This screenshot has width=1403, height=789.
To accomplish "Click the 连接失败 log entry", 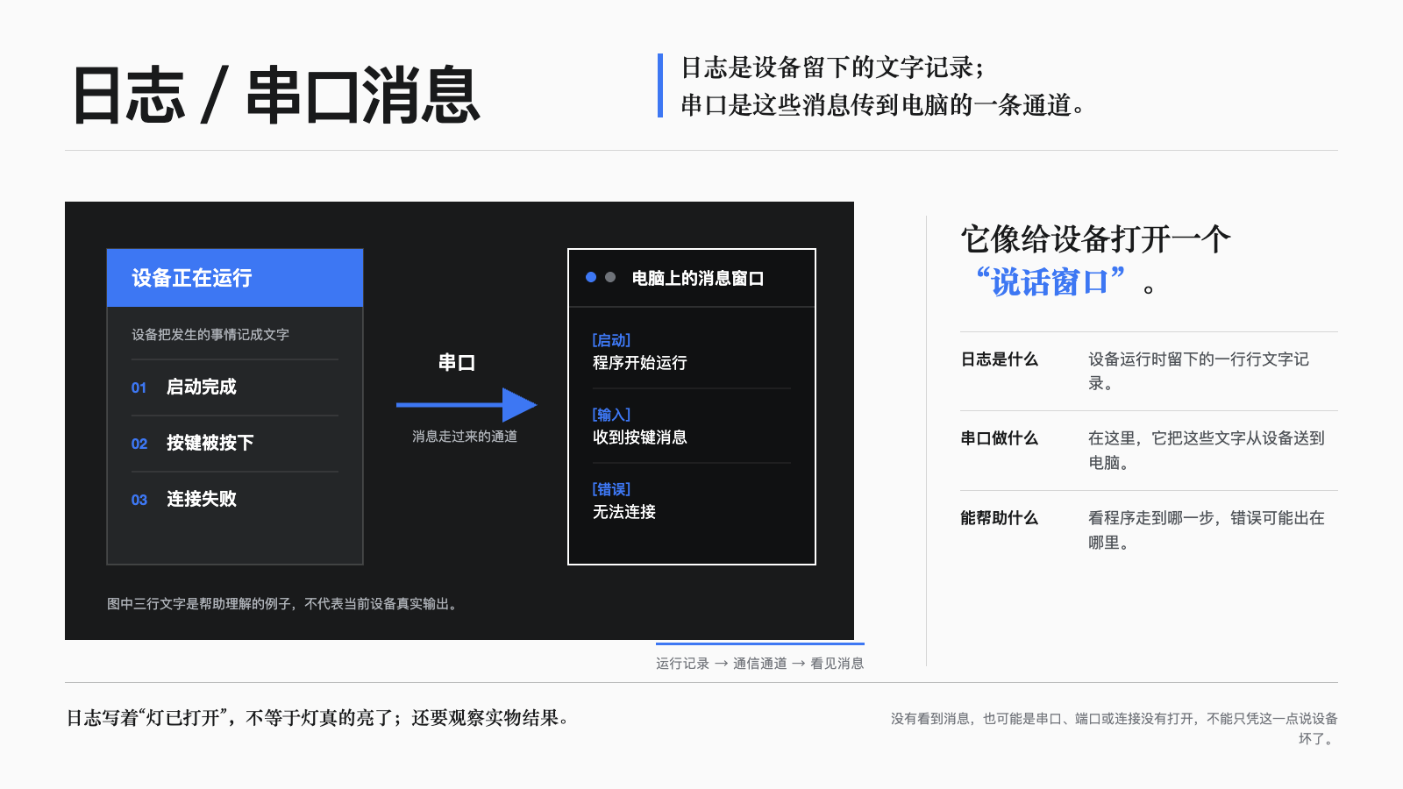I will pyautogui.click(x=202, y=499).
